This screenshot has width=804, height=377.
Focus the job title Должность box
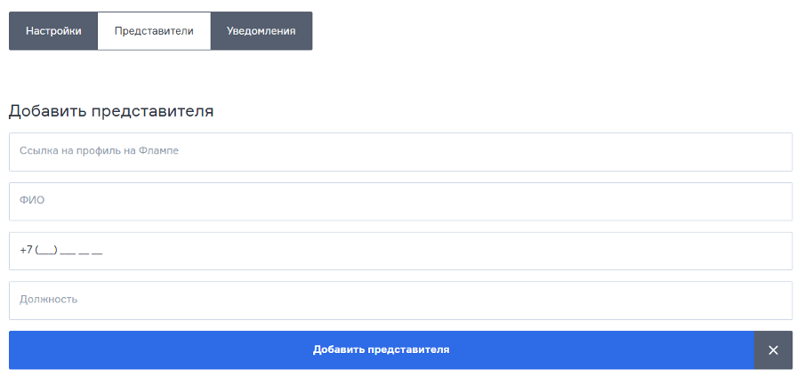(x=400, y=301)
